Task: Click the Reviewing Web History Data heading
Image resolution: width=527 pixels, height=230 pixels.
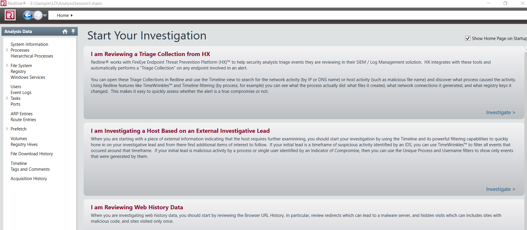Action: click(137, 207)
